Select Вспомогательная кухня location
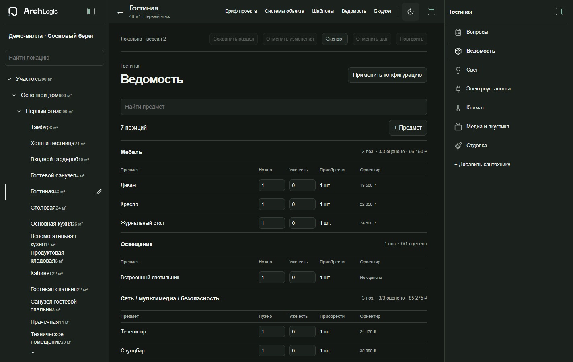Screen dimensions: 573x362 [53, 240]
